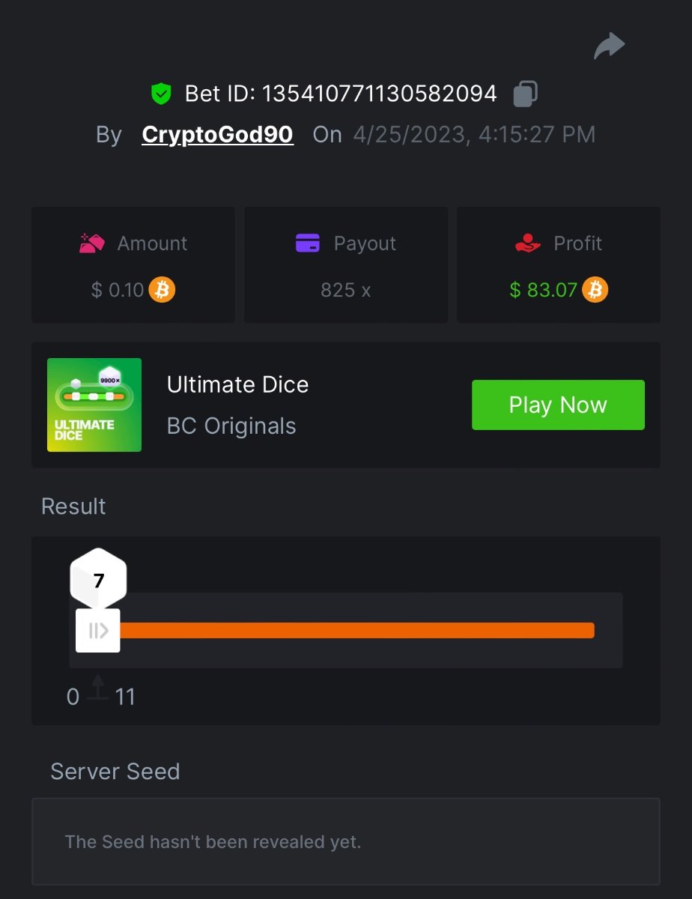The width and height of the screenshot is (692, 899).
Task: Click the Bitcoin icon beside the $83.07 profit
Action: click(x=595, y=289)
